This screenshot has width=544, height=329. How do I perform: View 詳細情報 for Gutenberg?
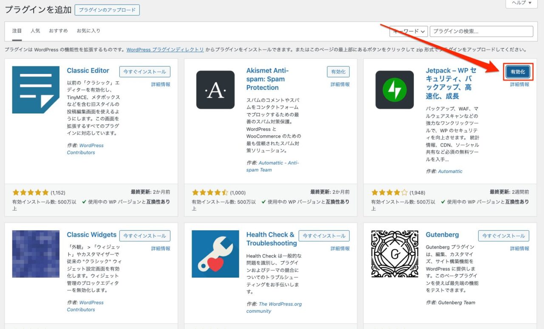point(520,249)
